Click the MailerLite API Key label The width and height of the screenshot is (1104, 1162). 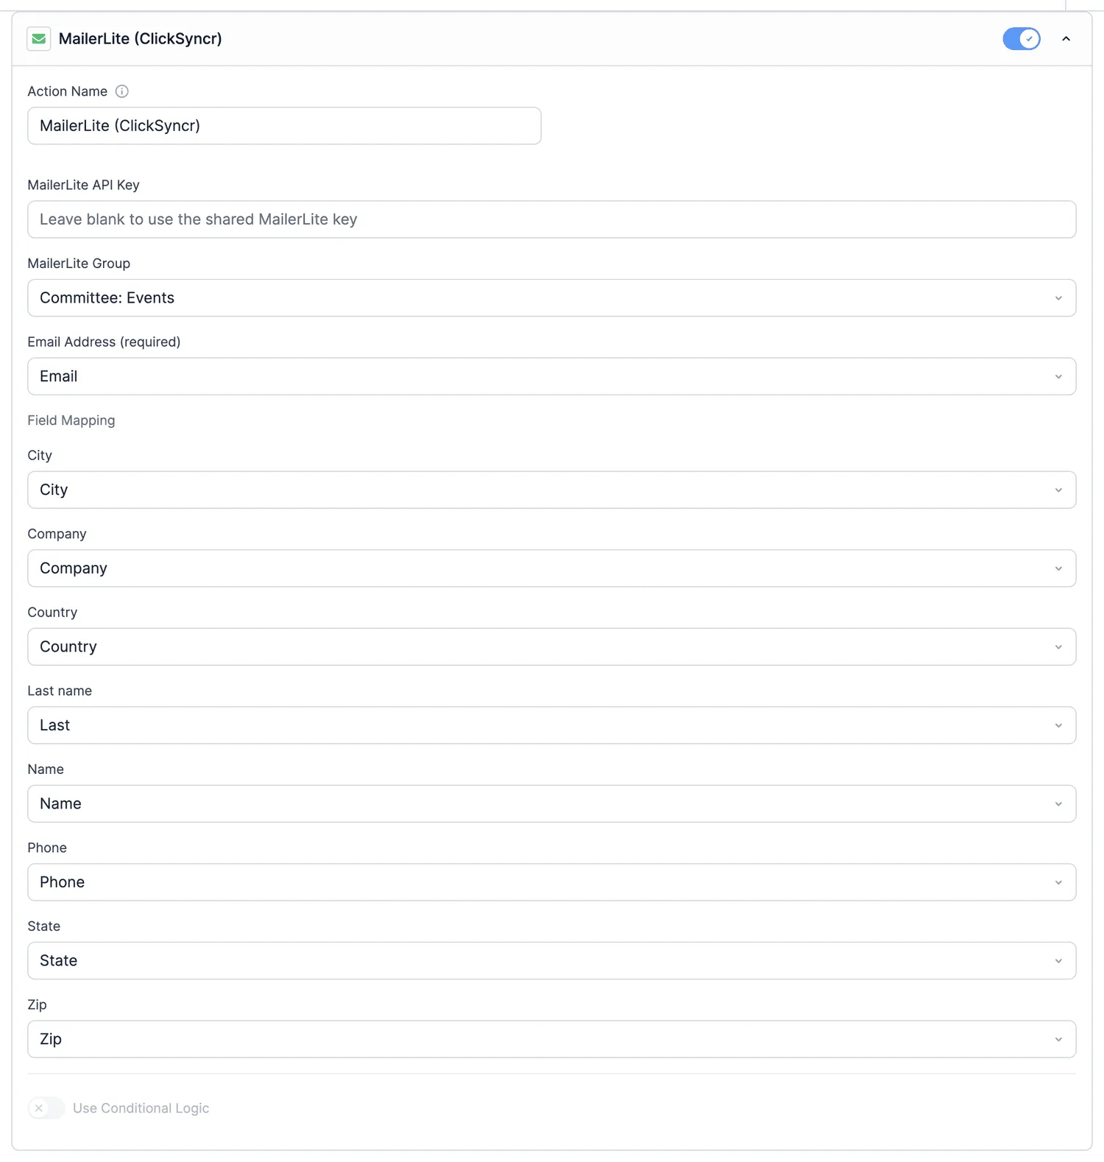83,185
